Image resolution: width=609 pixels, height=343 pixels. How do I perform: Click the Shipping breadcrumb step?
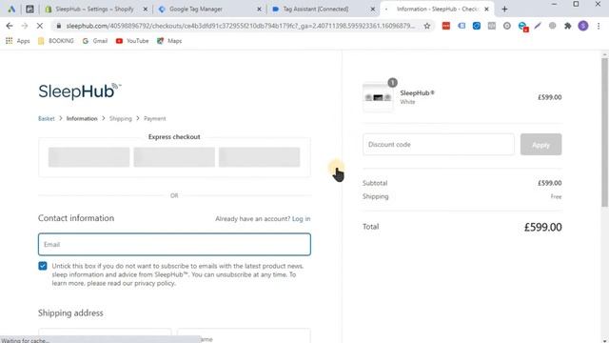pos(121,118)
